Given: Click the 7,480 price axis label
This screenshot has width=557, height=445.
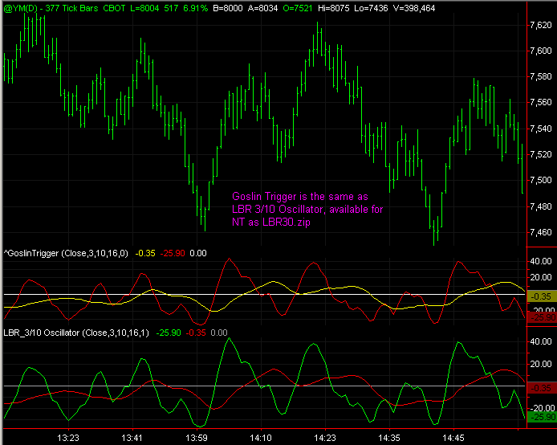Looking at the screenshot, I should [x=541, y=206].
